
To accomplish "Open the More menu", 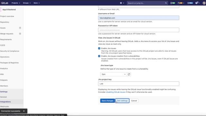I will [36, 3].
